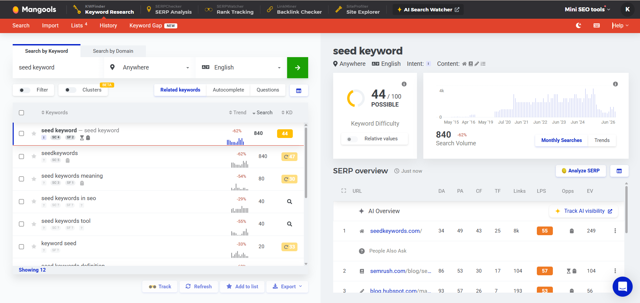Open the Import menu item
Image resolution: width=640 pixels, height=303 pixels.
coord(50,25)
